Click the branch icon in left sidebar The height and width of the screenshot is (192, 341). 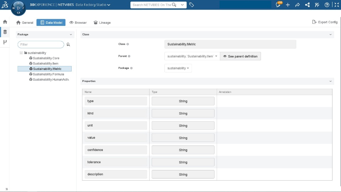click(5, 42)
